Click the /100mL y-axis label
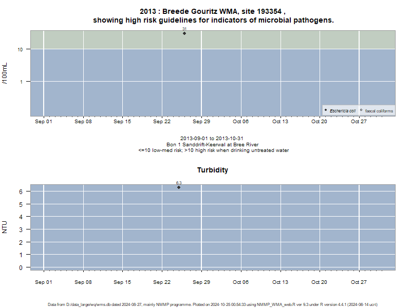Viewport: 411px width, 308px height. coord(5,73)
